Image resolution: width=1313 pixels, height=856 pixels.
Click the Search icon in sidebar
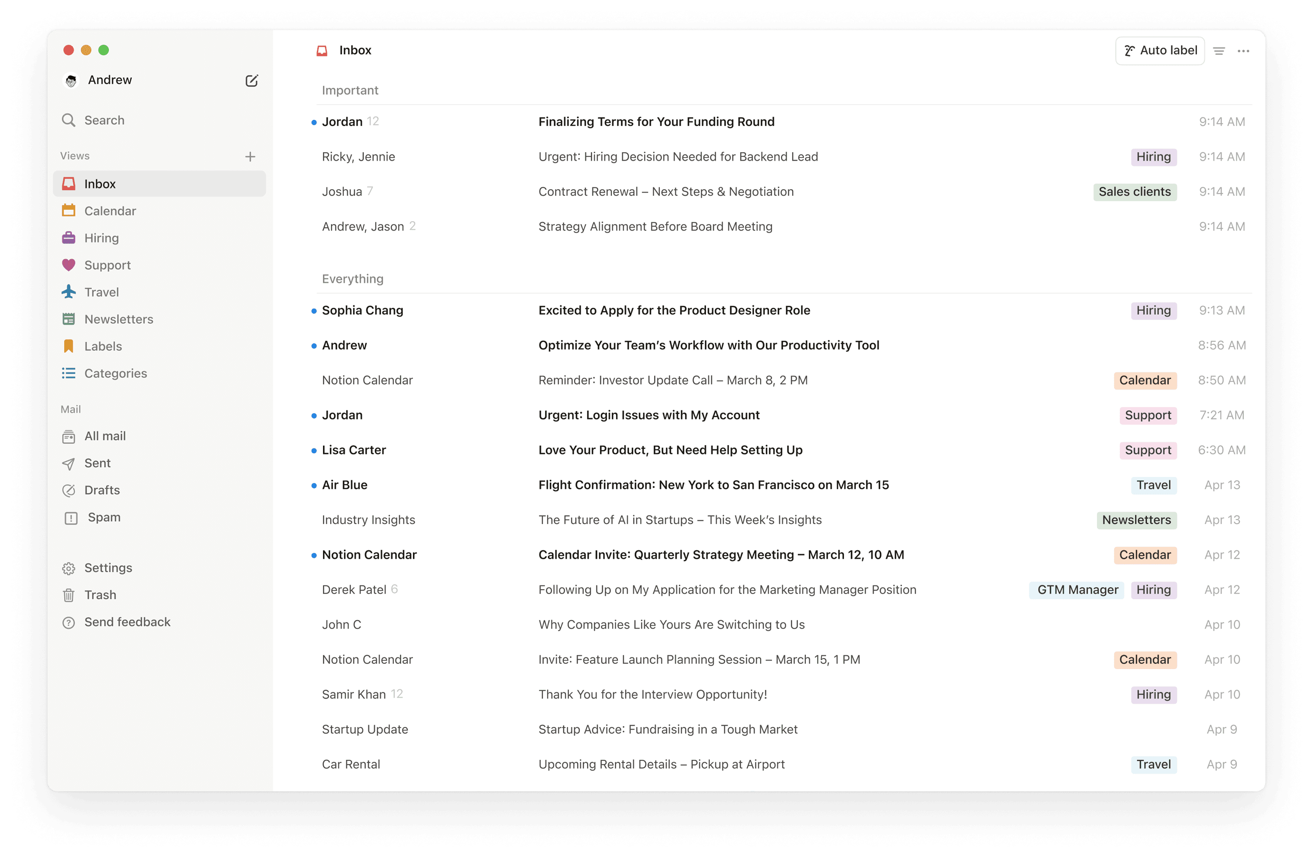pyautogui.click(x=69, y=120)
